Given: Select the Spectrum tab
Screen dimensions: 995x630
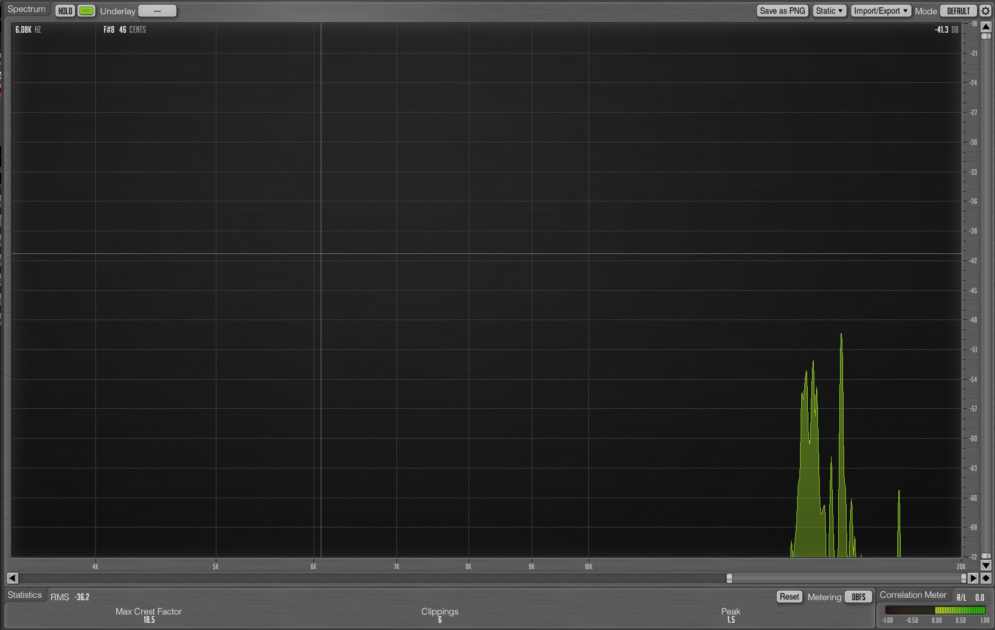Looking at the screenshot, I should 26,10.
